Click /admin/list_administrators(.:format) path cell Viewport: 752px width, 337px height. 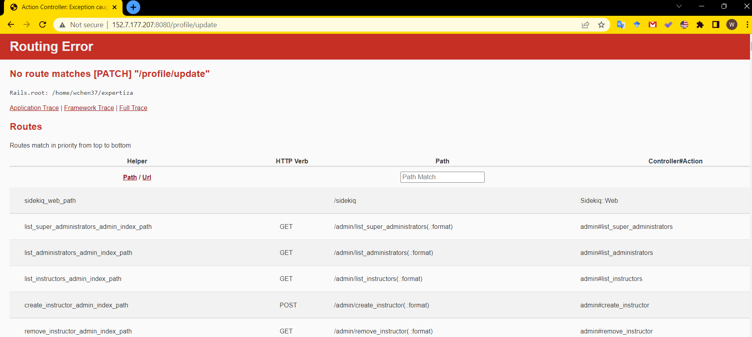(x=384, y=253)
